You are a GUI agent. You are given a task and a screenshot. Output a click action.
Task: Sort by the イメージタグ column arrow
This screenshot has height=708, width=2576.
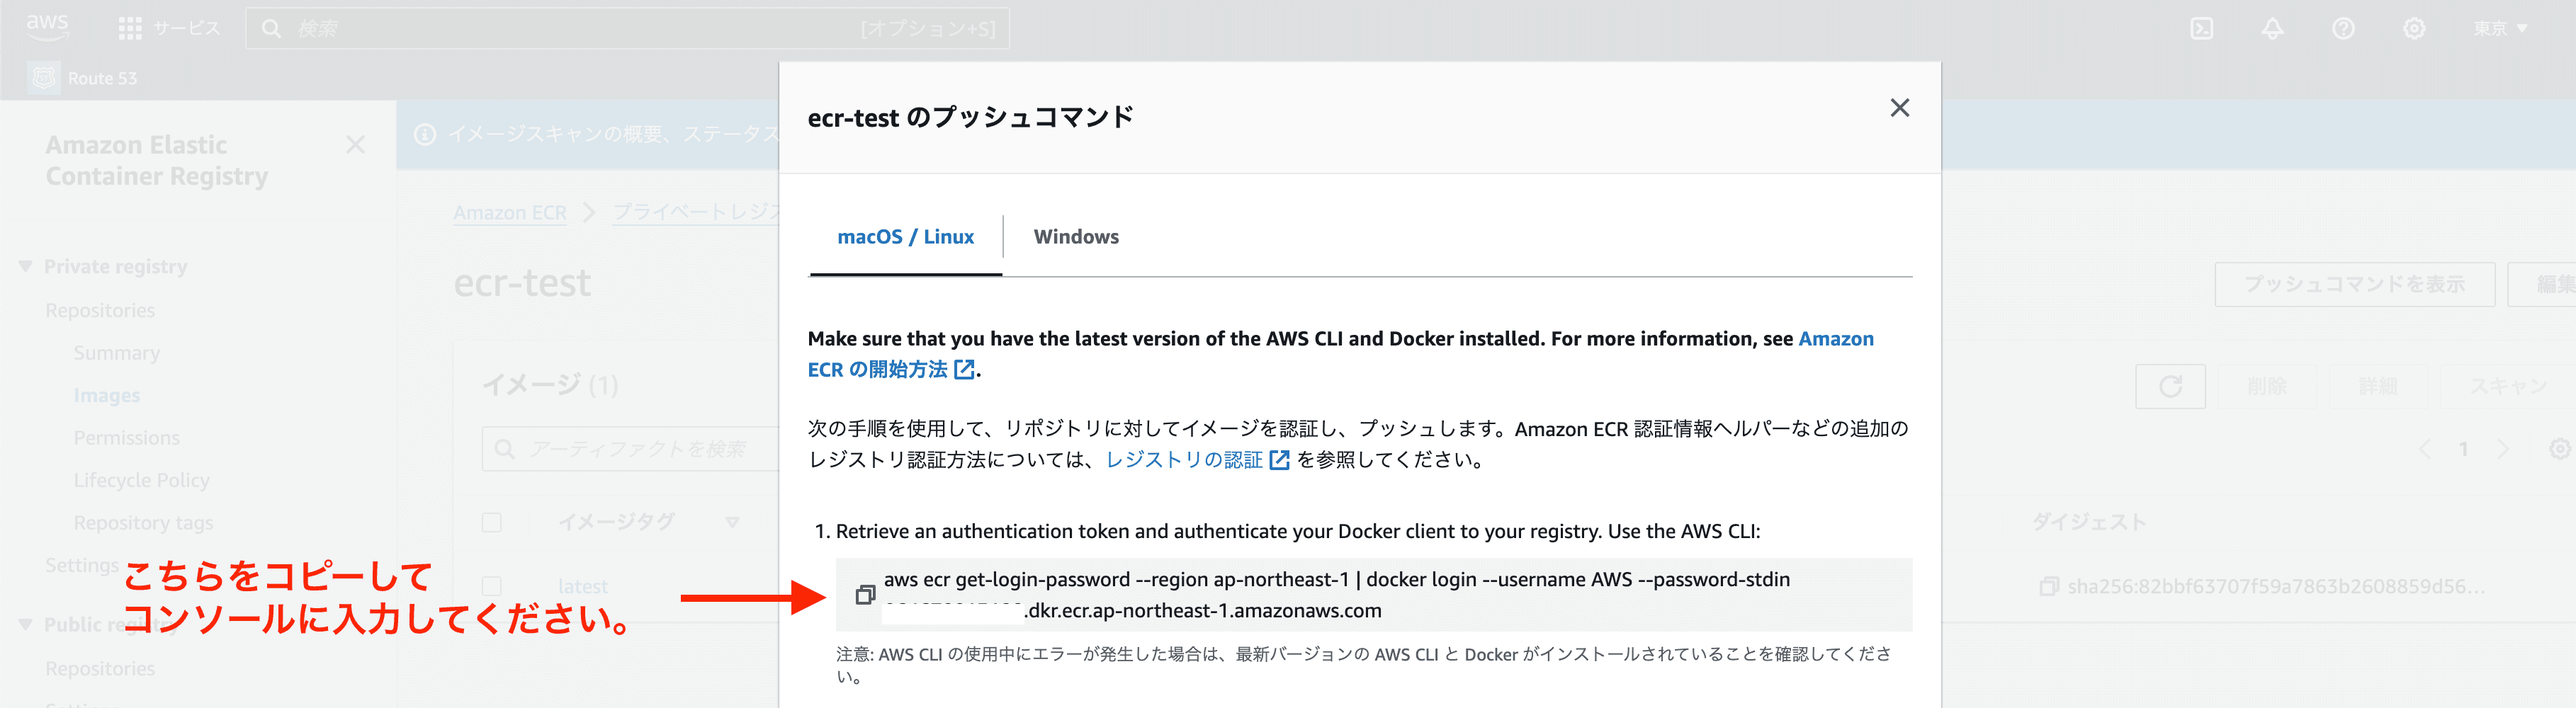[732, 522]
